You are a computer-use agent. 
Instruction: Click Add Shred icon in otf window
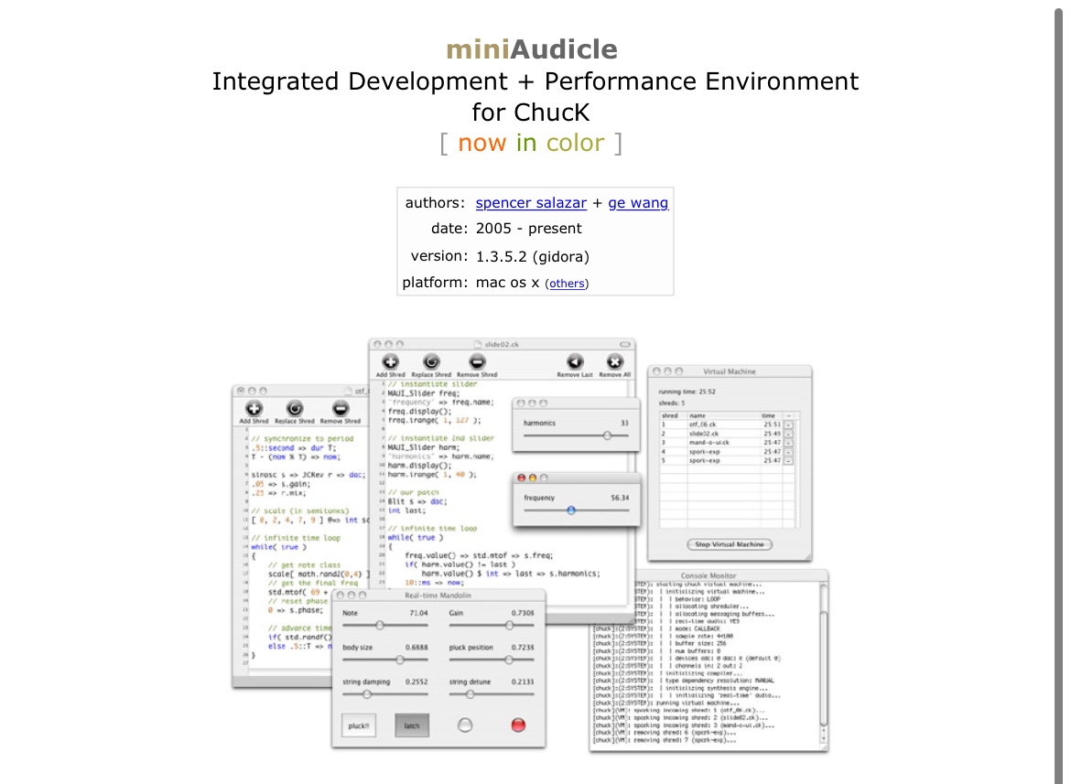(x=254, y=408)
